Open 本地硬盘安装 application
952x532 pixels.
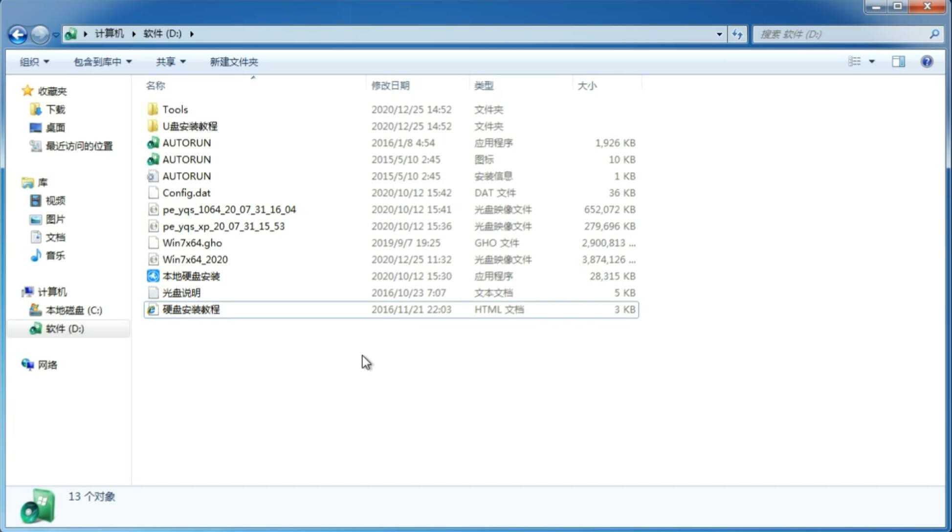click(191, 276)
